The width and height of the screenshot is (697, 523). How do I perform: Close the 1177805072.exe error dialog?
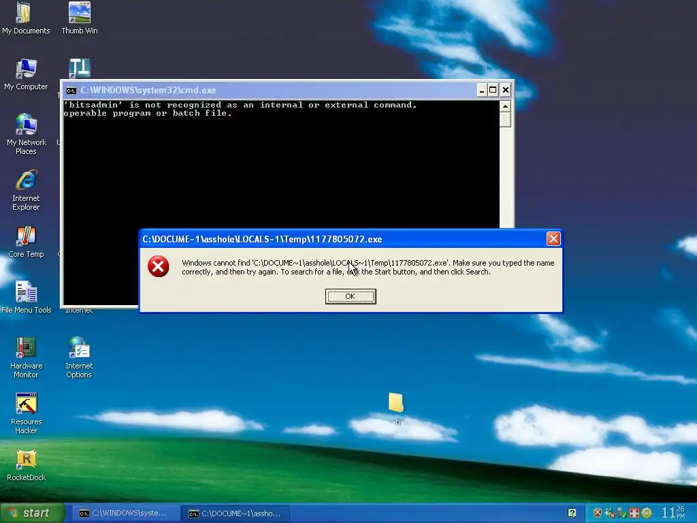pyautogui.click(x=553, y=239)
